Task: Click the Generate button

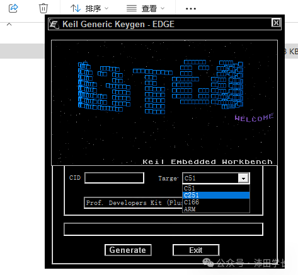Action: 128,250
